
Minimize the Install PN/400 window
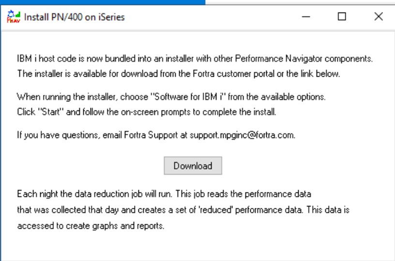(306, 17)
